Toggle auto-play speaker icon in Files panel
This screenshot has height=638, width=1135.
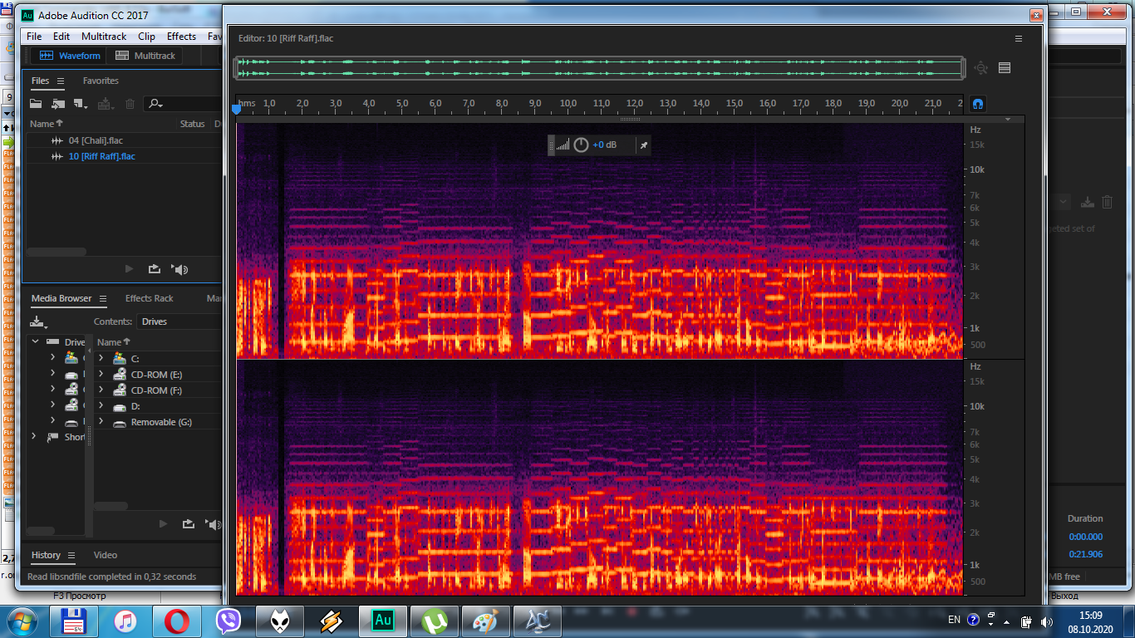(x=180, y=269)
